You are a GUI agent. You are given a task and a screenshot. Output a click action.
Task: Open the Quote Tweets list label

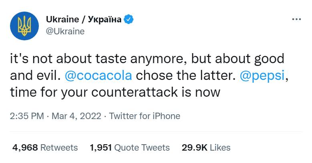142,147
